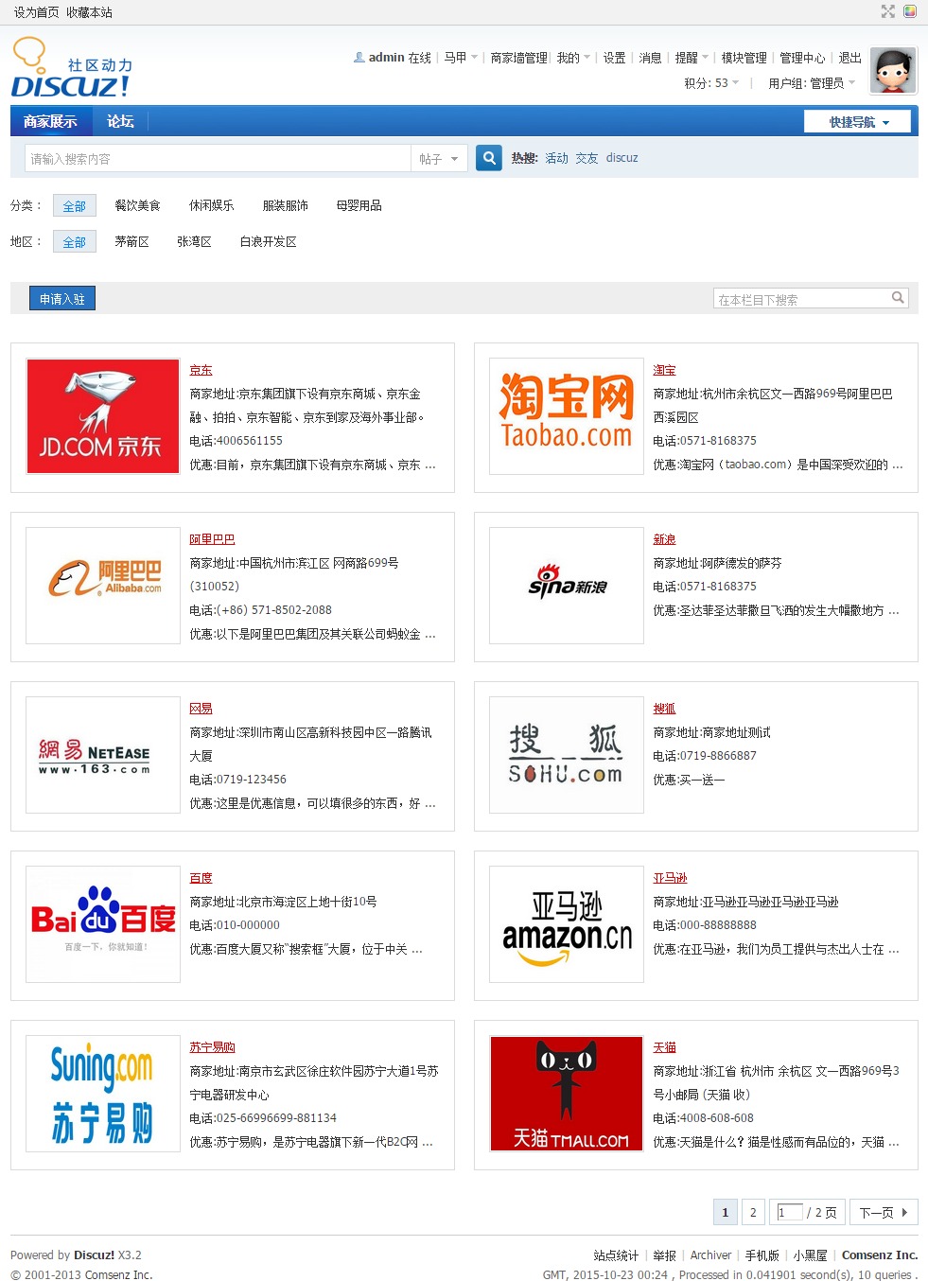Open the color style switcher icon
This screenshot has height=1281, width=928.
click(909, 11)
